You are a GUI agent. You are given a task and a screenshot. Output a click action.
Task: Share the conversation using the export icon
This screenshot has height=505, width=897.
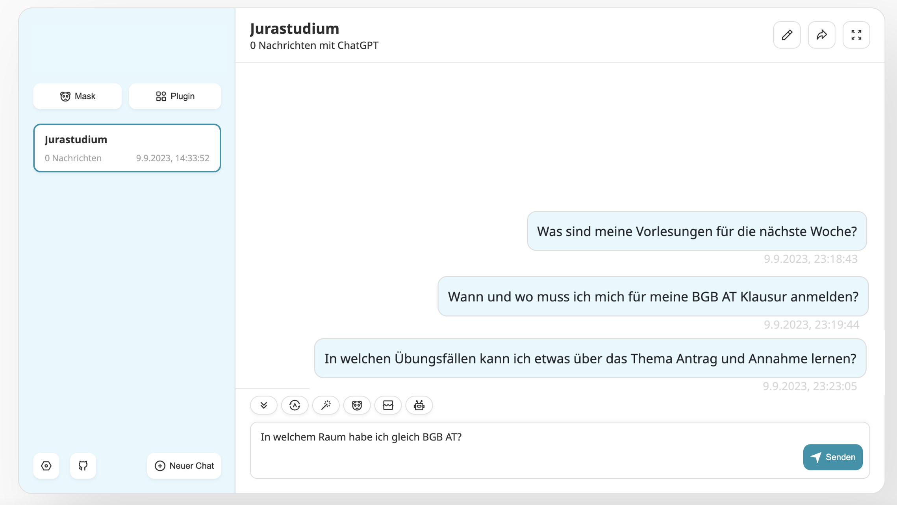pos(821,35)
